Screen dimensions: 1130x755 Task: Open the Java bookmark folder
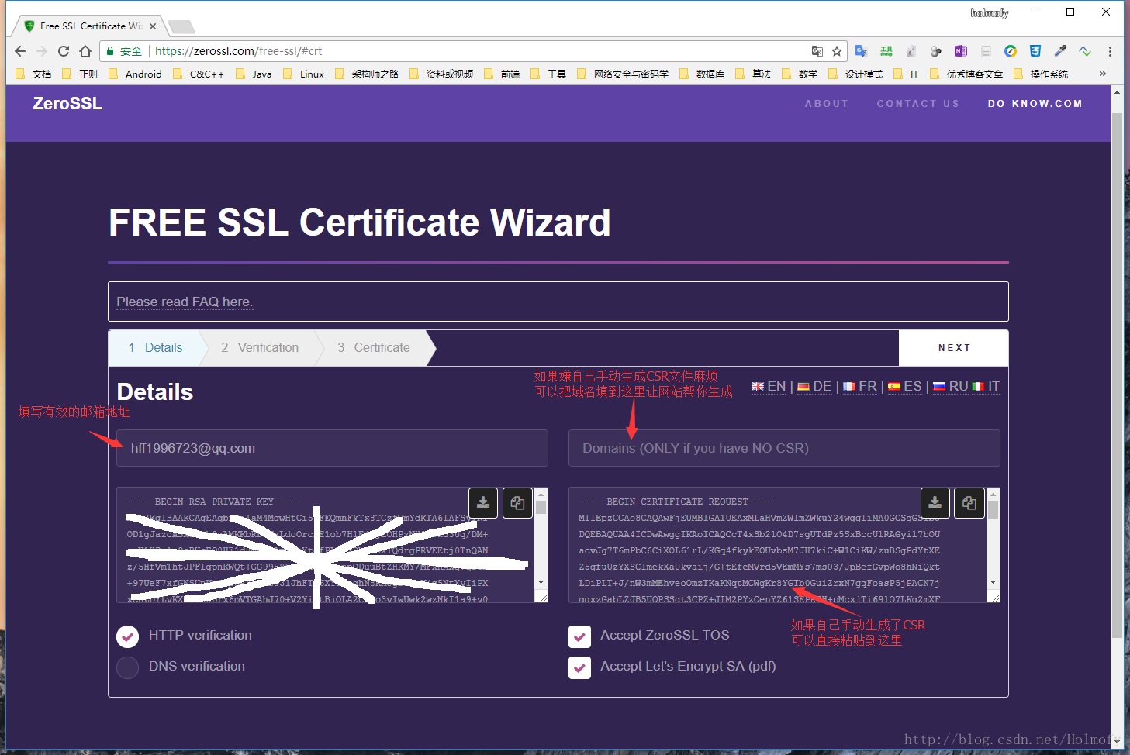(254, 74)
